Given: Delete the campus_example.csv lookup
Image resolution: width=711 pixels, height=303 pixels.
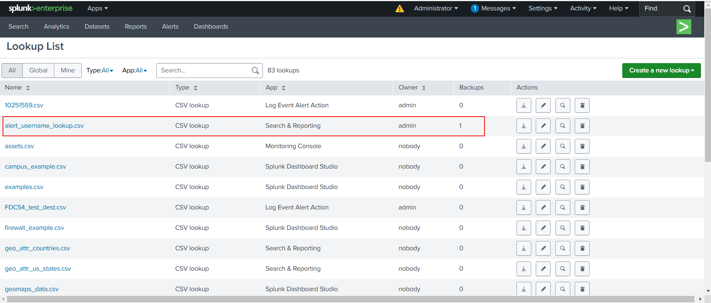Looking at the screenshot, I should (x=582, y=167).
